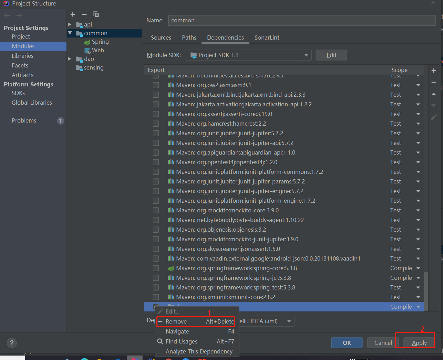
Task: Click the edit pencil icon beside the dependency list
Action: coord(434,117)
